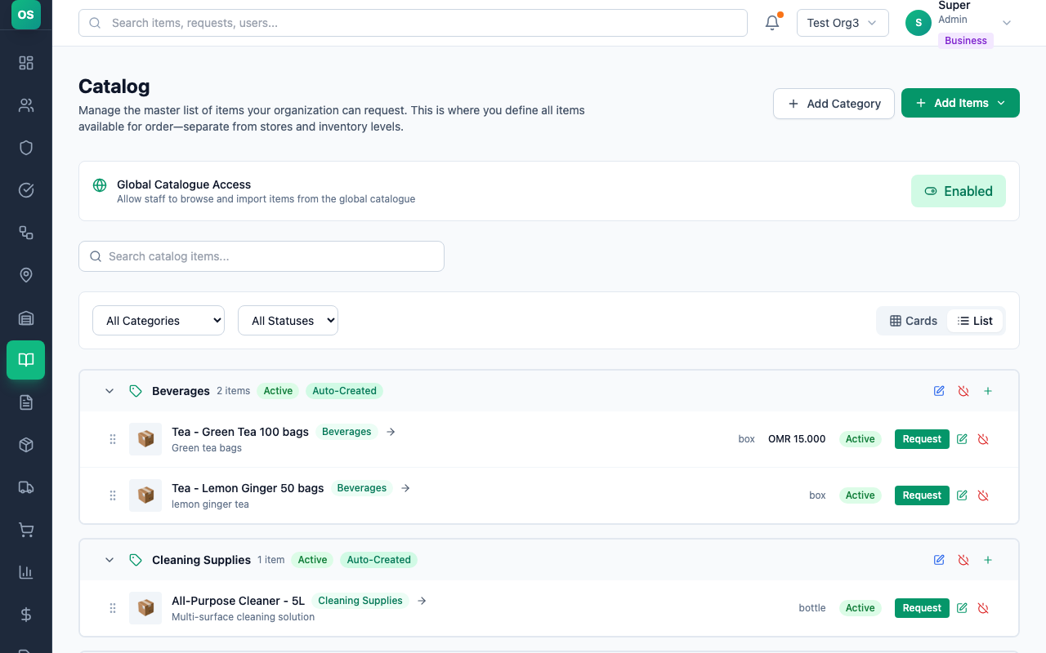Open the All Categories dropdown
The width and height of the screenshot is (1046, 653).
(x=159, y=321)
